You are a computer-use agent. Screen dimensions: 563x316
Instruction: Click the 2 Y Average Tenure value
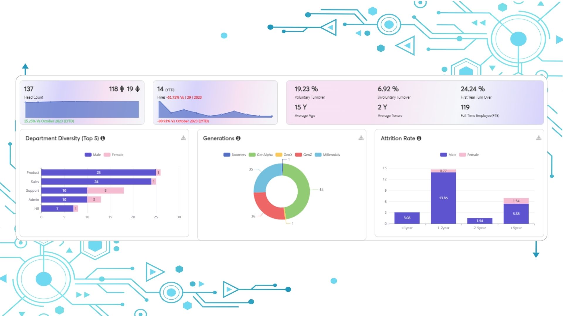pyautogui.click(x=382, y=107)
